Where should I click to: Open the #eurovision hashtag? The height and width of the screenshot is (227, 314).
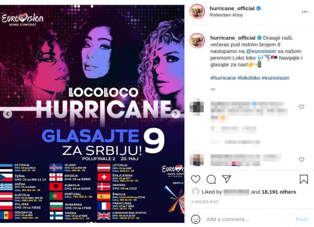click(x=275, y=78)
